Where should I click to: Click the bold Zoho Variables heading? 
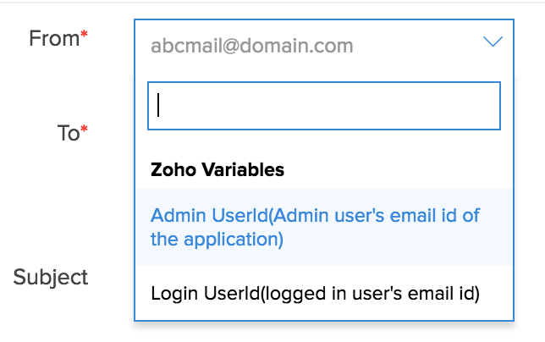(217, 169)
